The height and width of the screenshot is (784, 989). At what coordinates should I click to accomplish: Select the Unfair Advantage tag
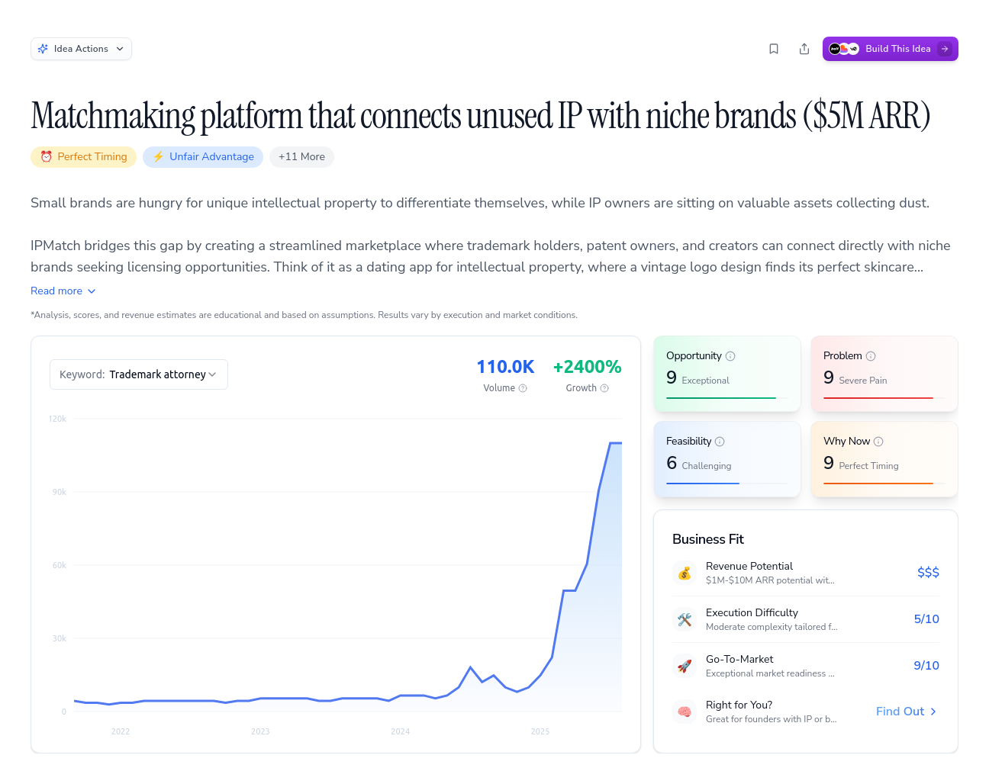(x=203, y=157)
